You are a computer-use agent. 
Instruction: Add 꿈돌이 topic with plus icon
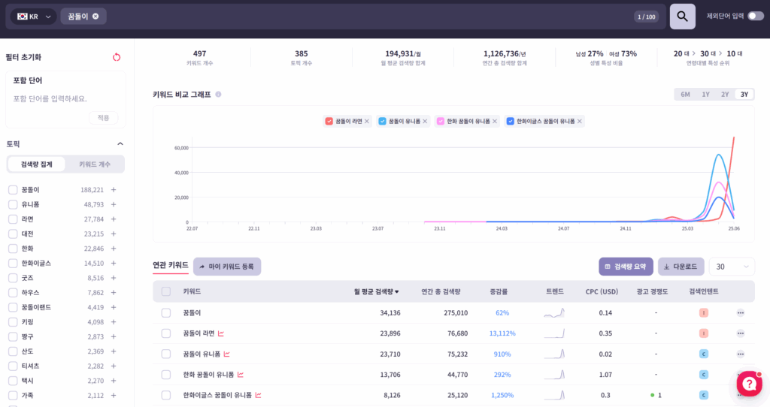pyautogui.click(x=114, y=190)
